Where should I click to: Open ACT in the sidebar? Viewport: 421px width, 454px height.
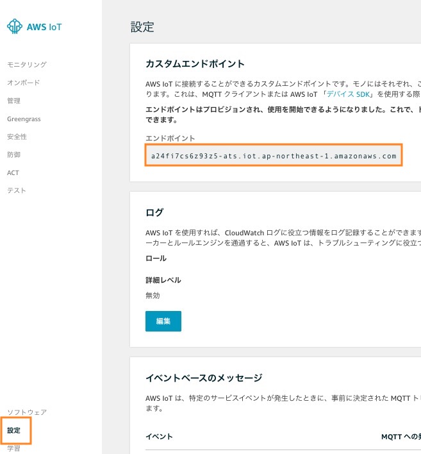point(13,173)
